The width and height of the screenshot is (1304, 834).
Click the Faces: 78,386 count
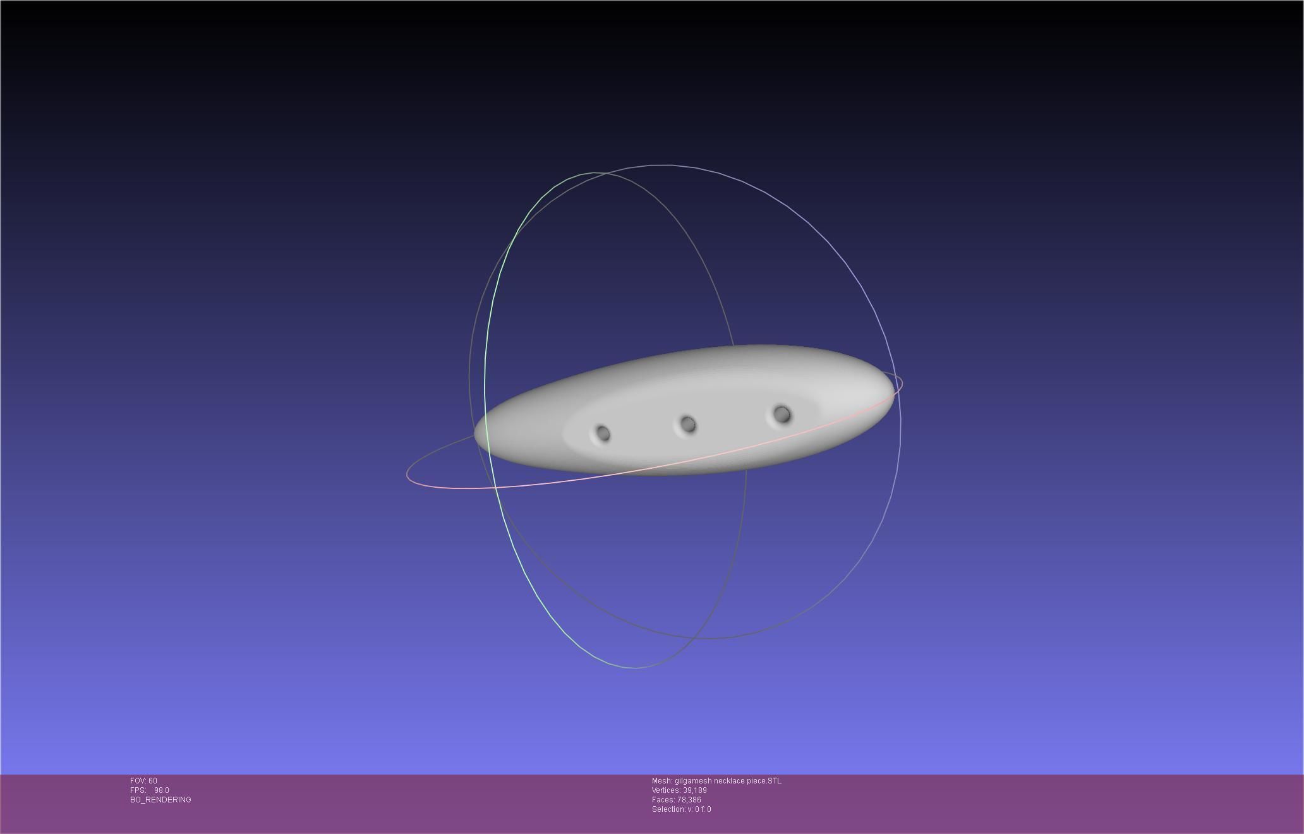(x=676, y=800)
